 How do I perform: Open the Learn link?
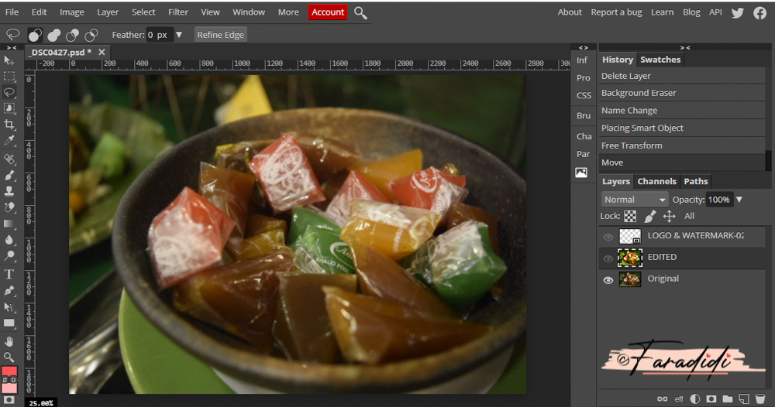pos(662,12)
